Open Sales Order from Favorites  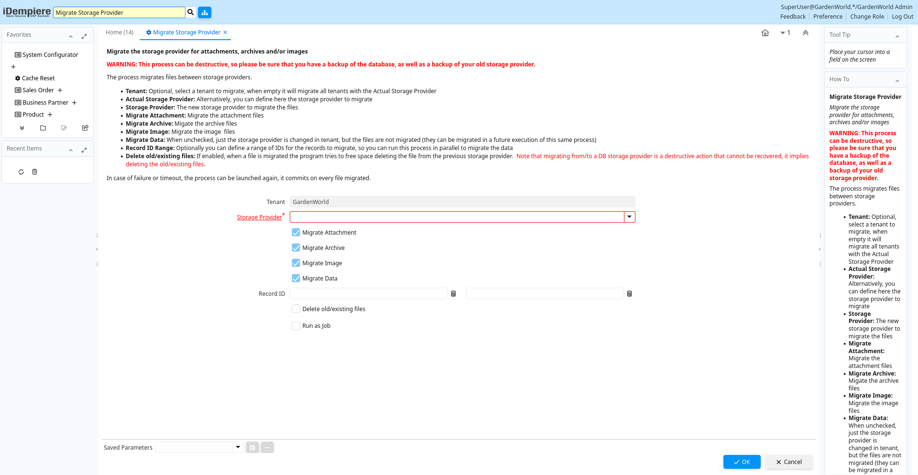coord(38,90)
